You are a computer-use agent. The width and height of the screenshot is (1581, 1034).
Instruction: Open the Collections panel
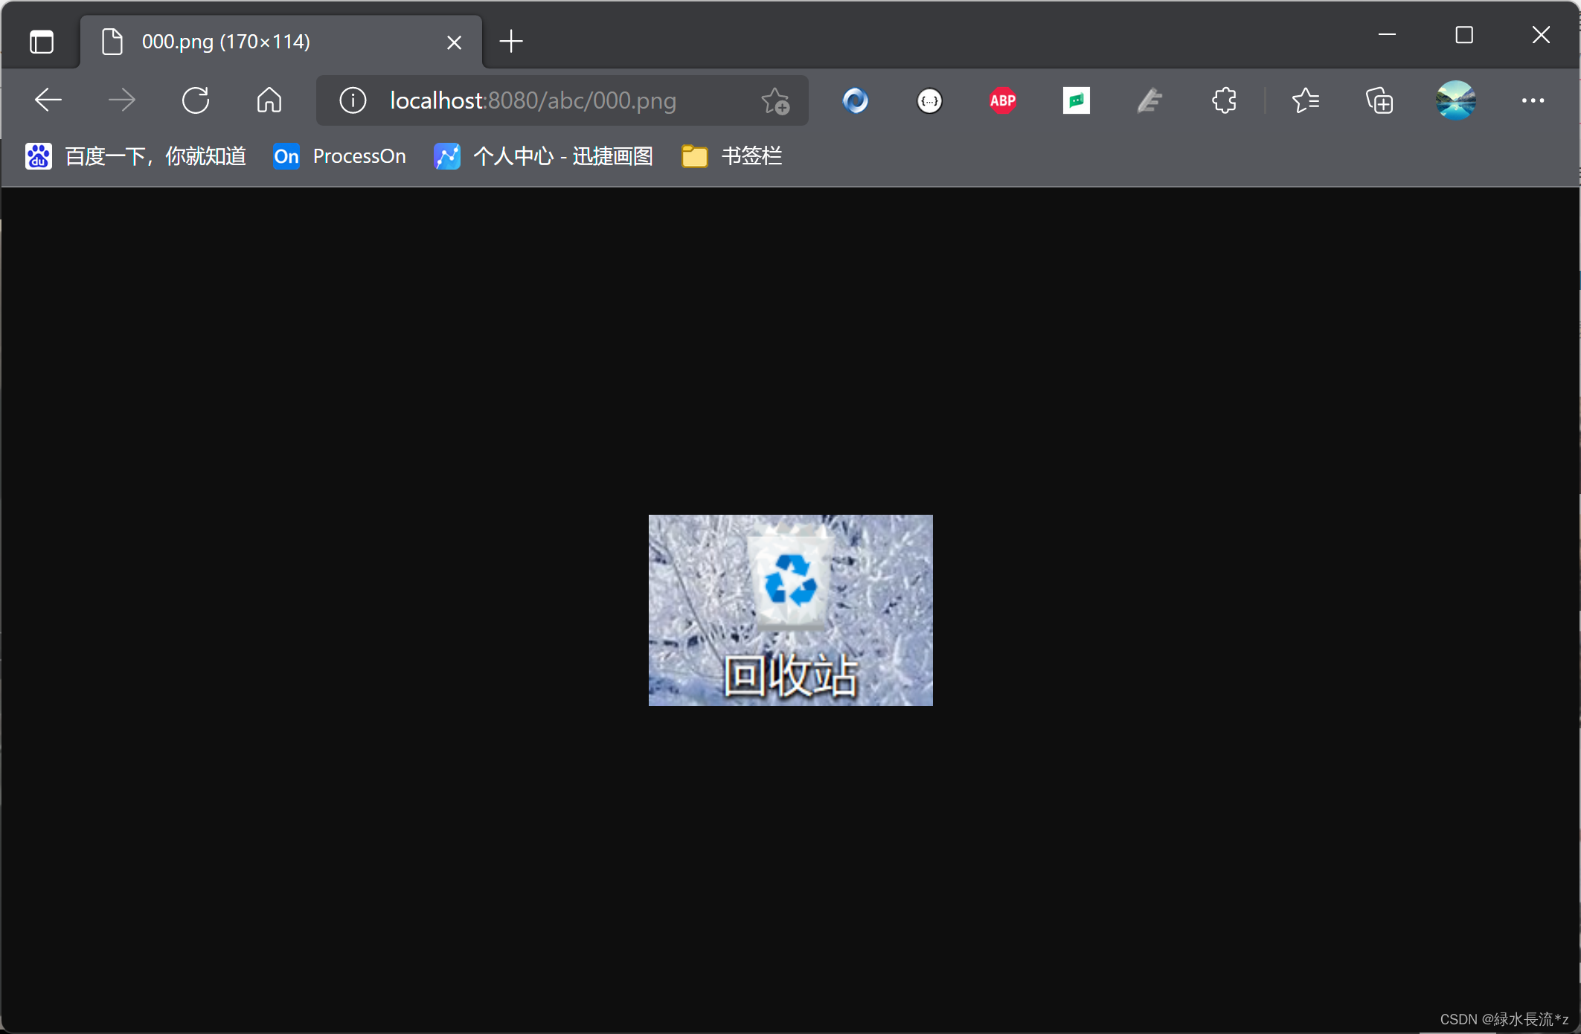pyautogui.click(x=1379, y=100)
